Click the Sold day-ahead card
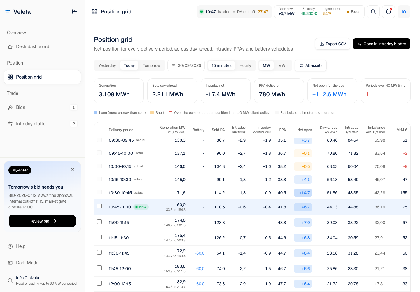 [x=172, y=91]
